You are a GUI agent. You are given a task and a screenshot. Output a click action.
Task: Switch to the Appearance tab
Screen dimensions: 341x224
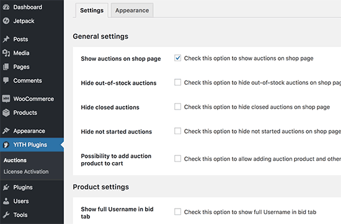(x=132, y=10)
